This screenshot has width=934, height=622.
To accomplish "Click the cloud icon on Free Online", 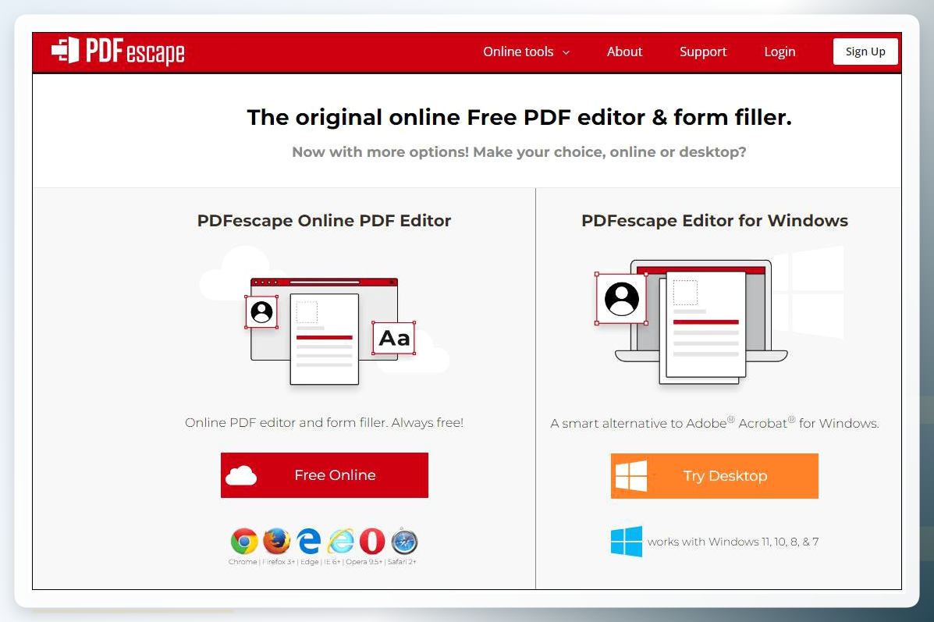I will tap(241, 475).
